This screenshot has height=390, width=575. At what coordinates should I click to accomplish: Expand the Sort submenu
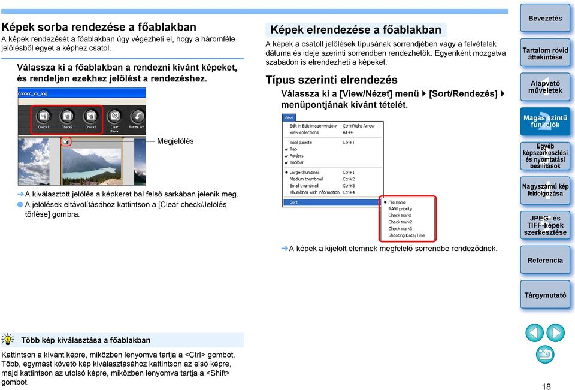pyautogui.click(x=332, y=202)
